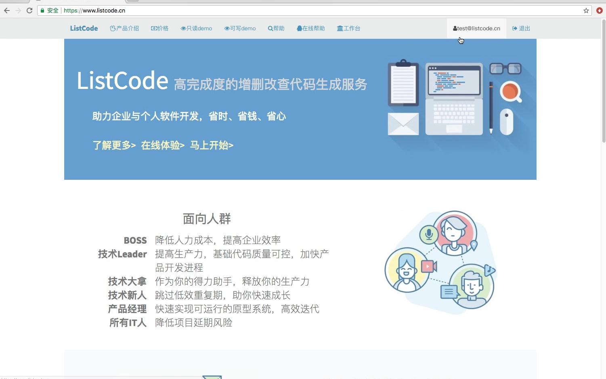Click the 安全 secure label
Image resolution: width=606 pixels, height=379 pixels.
click(53, 11)
